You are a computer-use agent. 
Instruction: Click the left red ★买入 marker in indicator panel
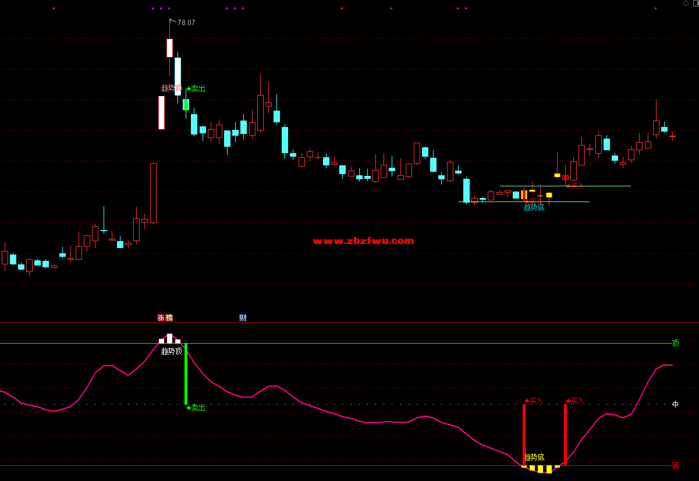tap(534, 401)
